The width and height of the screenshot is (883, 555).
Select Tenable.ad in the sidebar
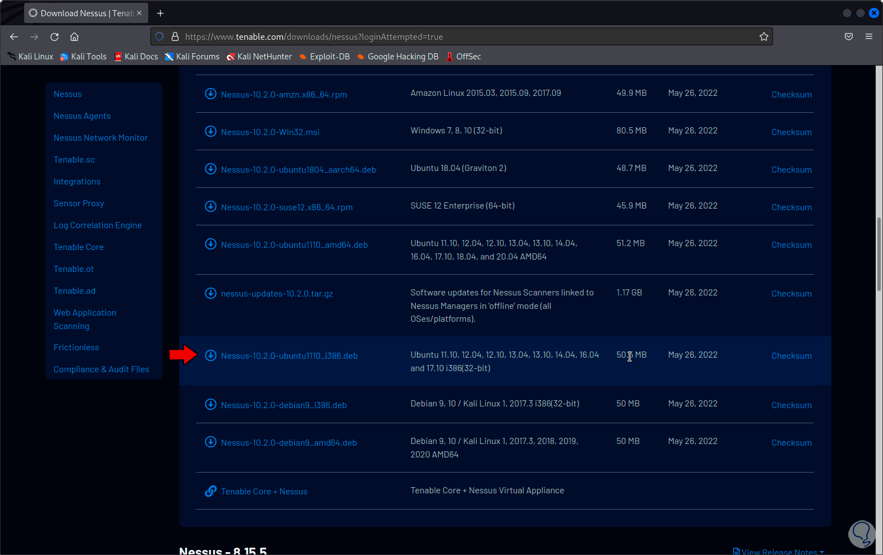(x=75, y=291)
